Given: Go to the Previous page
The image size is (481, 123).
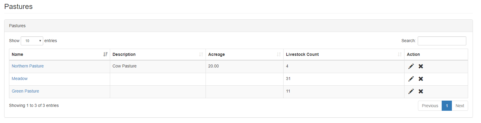Looking at the screenshot, I should click(x=430, y=106).
